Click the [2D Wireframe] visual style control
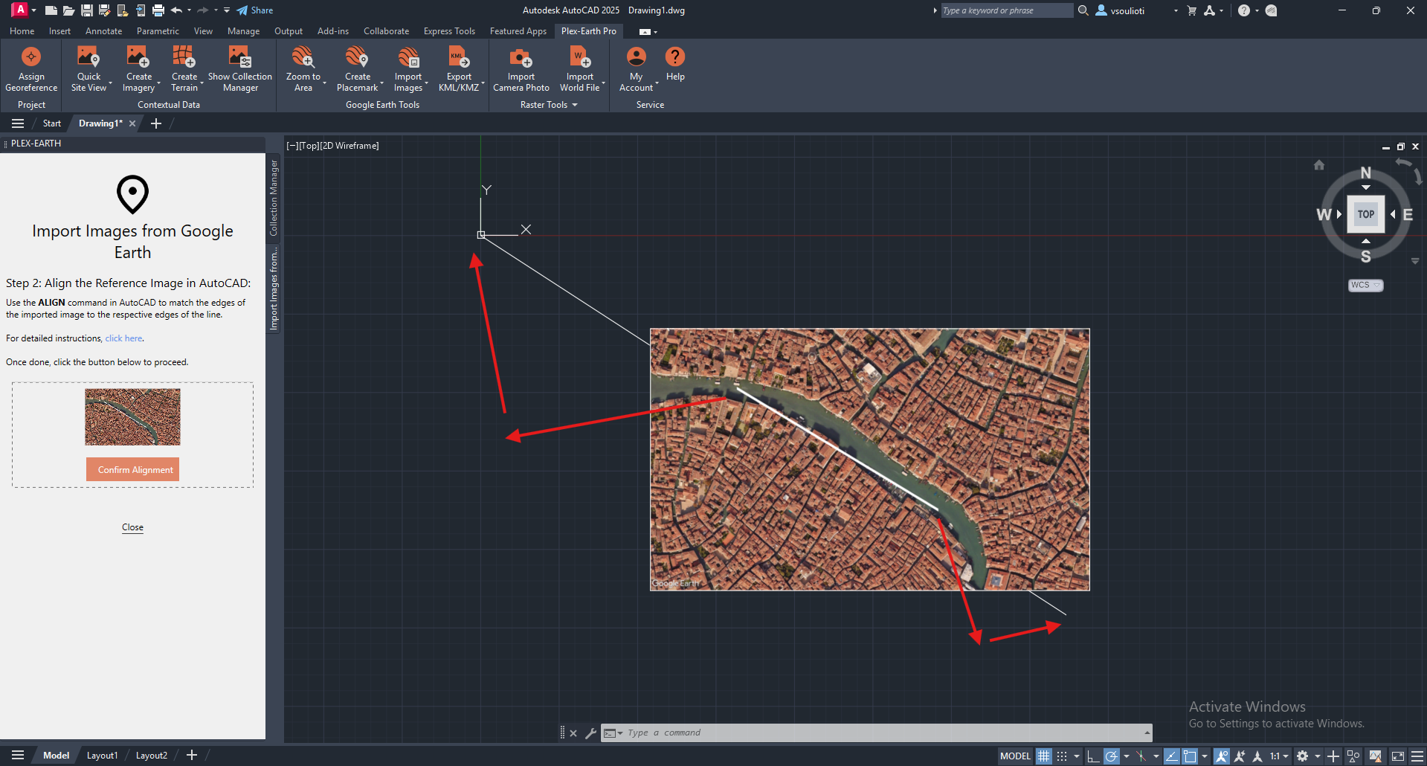The width and height of the screenshot is (1427, 766). [350, 146]
